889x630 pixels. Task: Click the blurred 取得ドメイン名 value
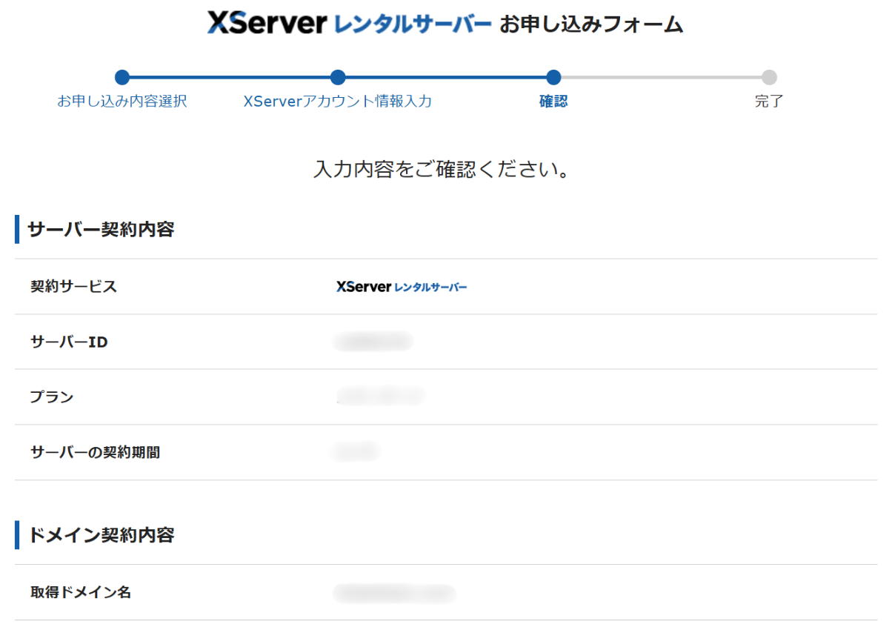pyautogui.click(x=394, y=593)
